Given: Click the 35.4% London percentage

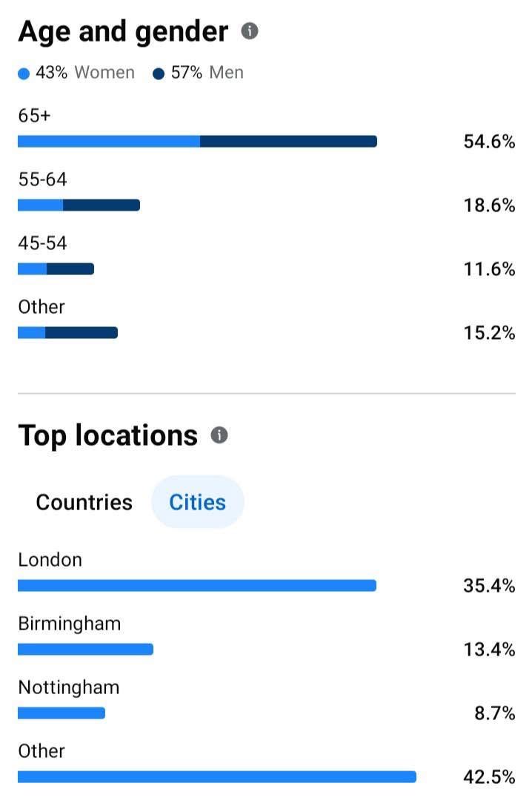Looking at the screenshot, I should [489, 586].
